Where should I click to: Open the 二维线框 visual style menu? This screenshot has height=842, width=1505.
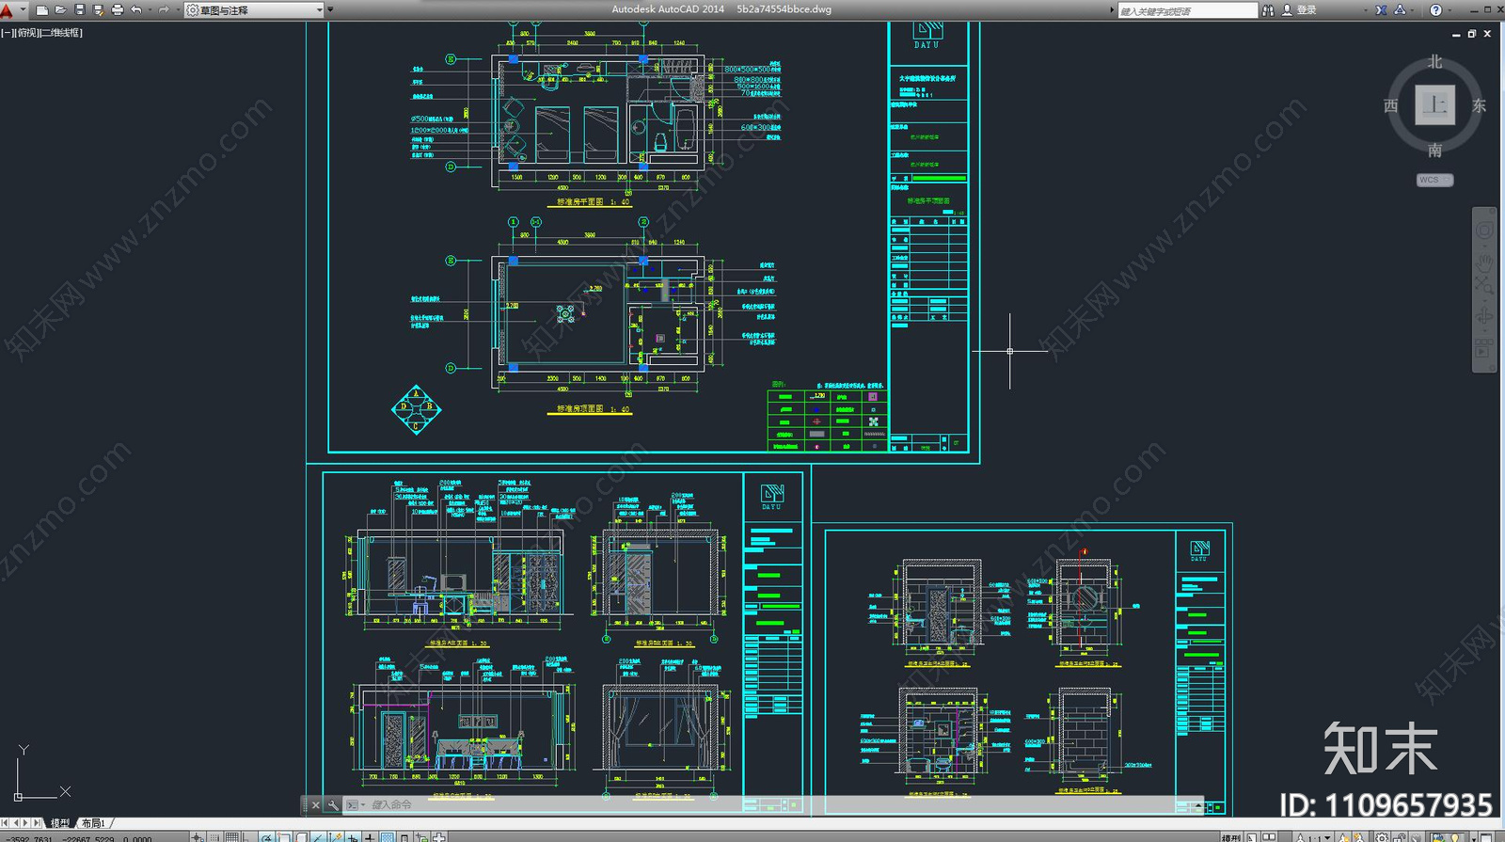point(62,33)
